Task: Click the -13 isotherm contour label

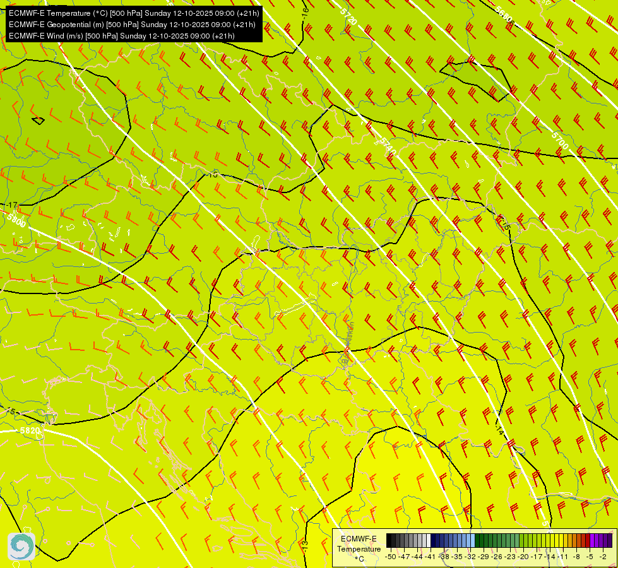Action: [x=305, y=546]
